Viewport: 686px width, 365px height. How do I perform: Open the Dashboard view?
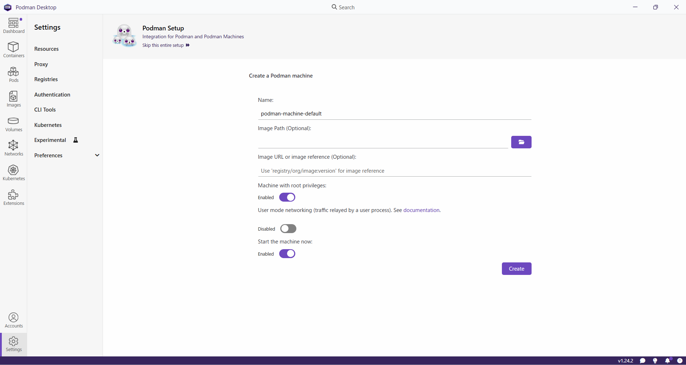[14, 26]
